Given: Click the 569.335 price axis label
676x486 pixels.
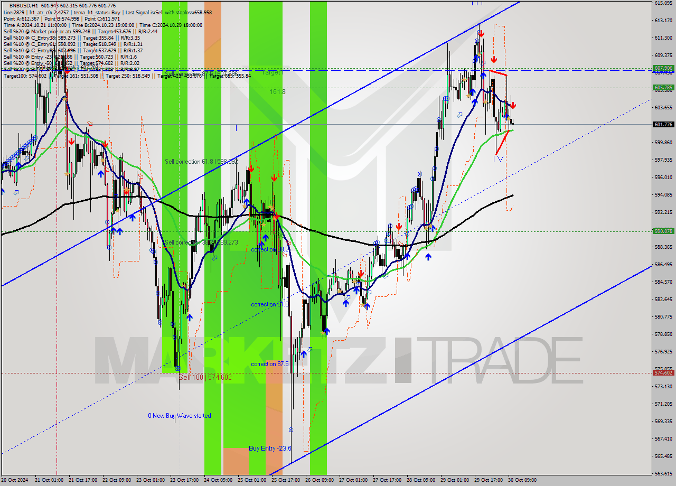Looking at the screenshot, I should point(663,422).
